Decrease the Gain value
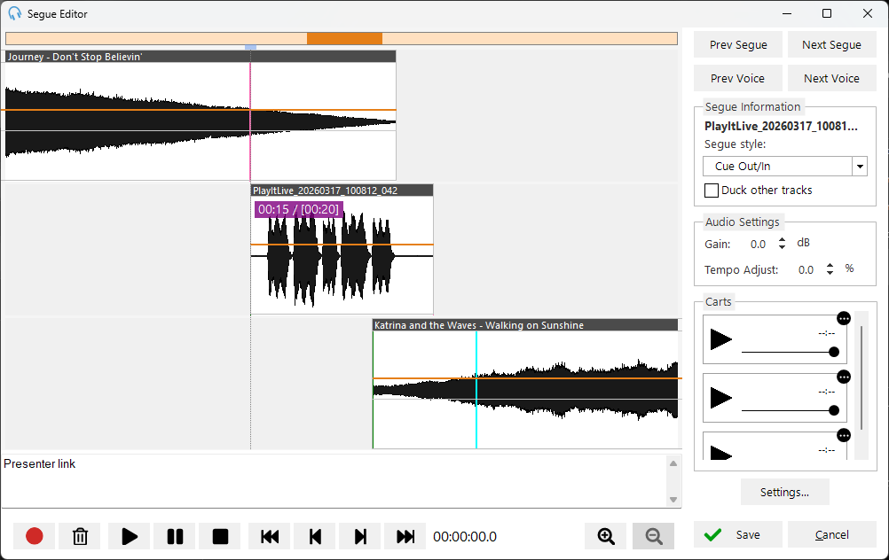889x560 pixels. [782, 247]
